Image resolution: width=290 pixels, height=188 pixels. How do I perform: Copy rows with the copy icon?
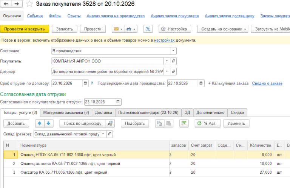(x=159, y=123)
